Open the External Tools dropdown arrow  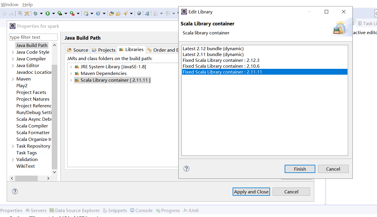tap(78, 13)
